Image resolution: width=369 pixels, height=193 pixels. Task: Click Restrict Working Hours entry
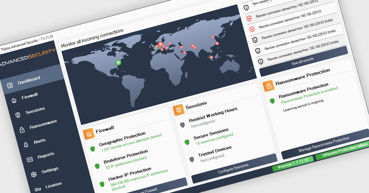[213, 115]
